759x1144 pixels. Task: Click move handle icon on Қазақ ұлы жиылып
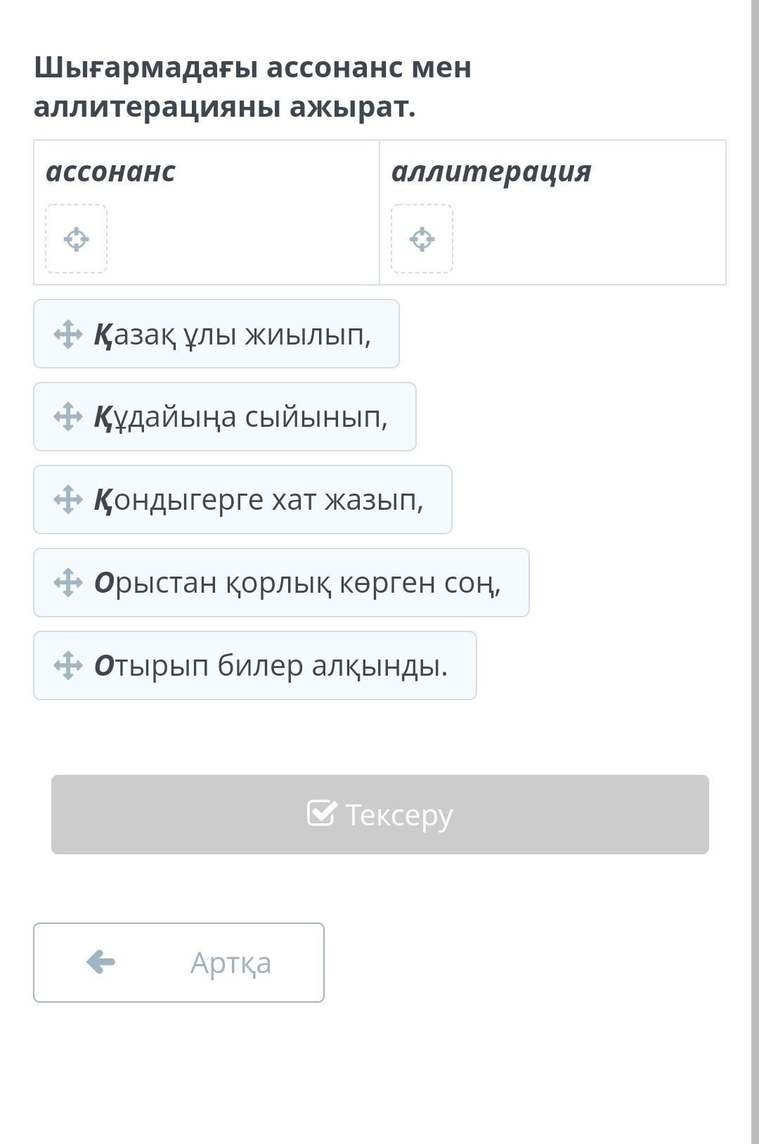point(68,334)
